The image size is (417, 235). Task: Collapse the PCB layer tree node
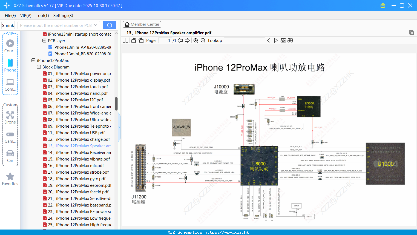click(44, 41)
